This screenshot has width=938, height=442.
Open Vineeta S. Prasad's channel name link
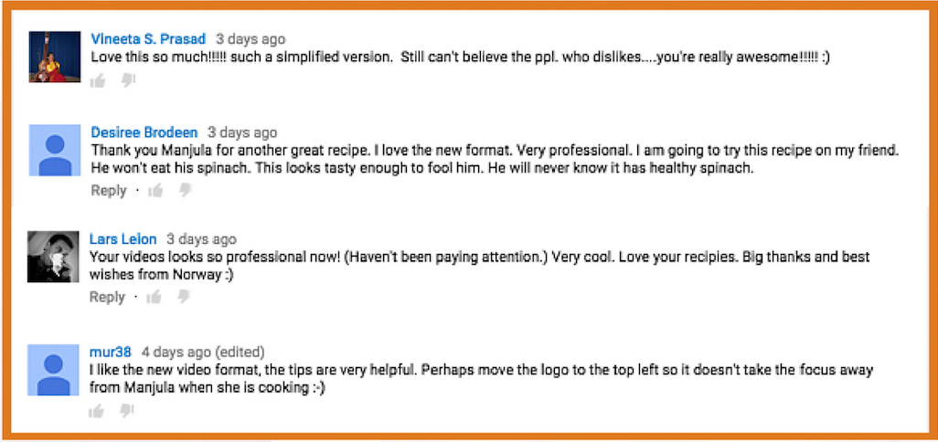148,39
